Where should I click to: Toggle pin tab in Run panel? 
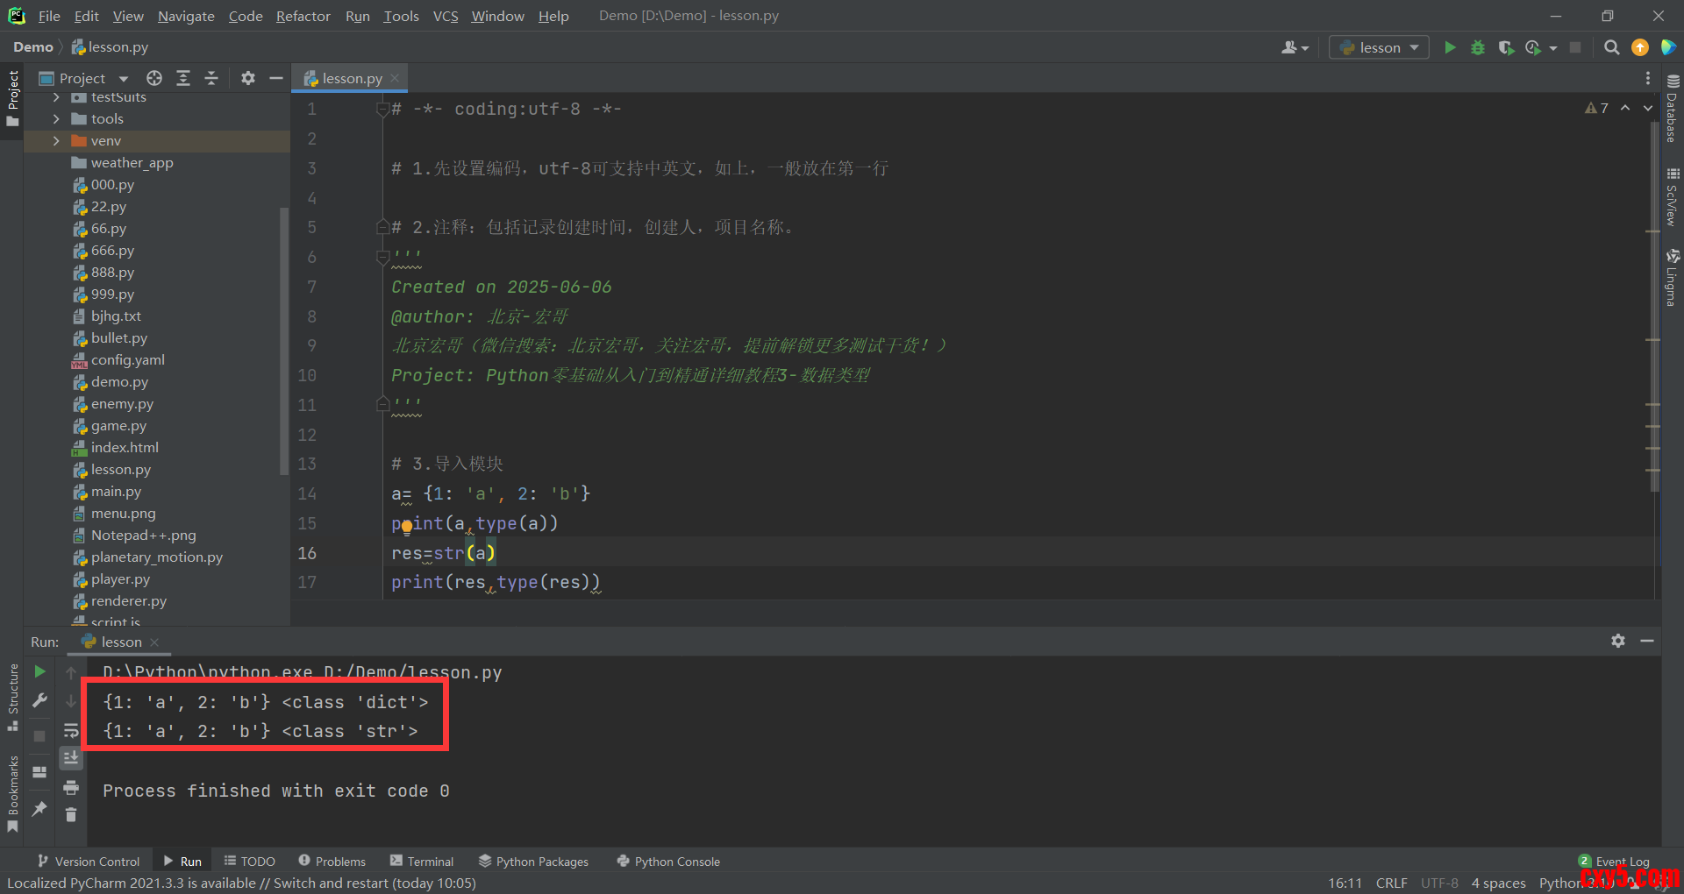pyautogui.click(x=39, y=808)
